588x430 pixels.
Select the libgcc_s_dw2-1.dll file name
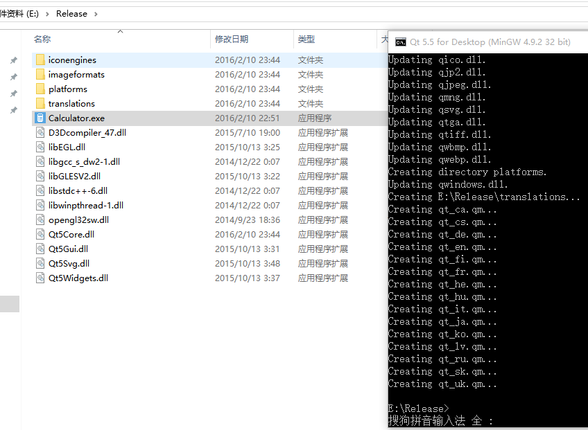(85, 162)
